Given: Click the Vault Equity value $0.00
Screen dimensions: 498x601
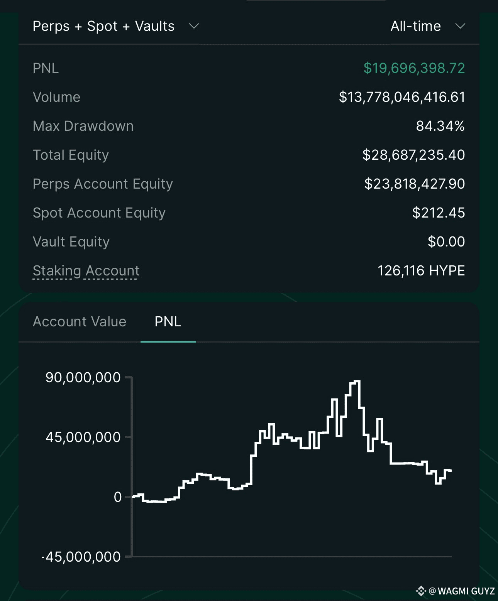Looking at the screenshot, I should coord(446,242).
